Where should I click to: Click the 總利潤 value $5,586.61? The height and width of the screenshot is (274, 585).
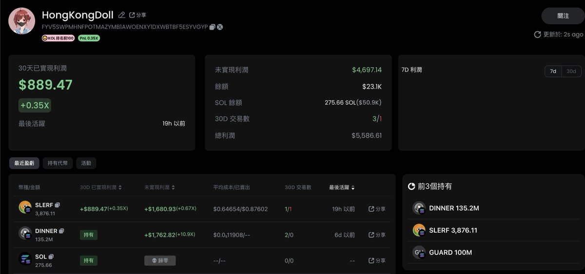[x=367, y=135]
